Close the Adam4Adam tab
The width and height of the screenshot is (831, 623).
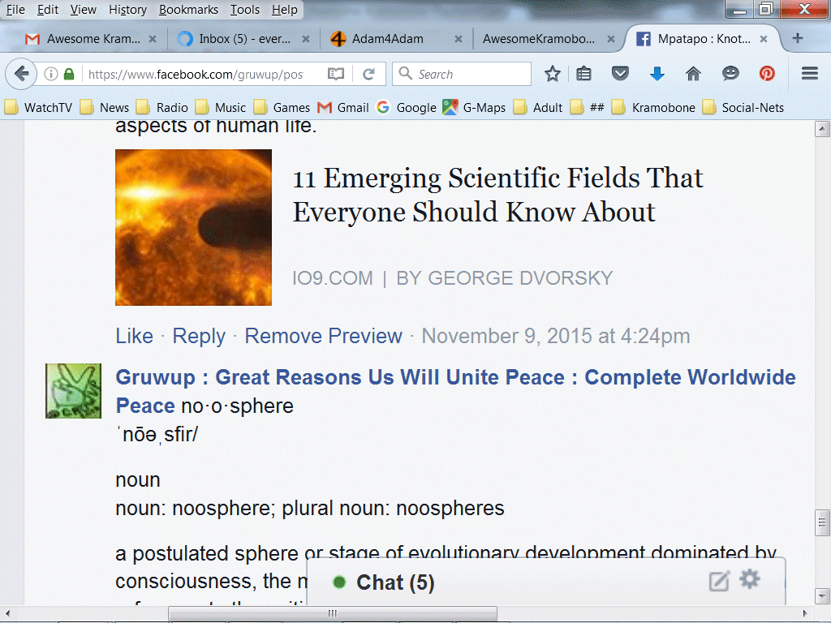pyautogui.click(x=459, y=39)
